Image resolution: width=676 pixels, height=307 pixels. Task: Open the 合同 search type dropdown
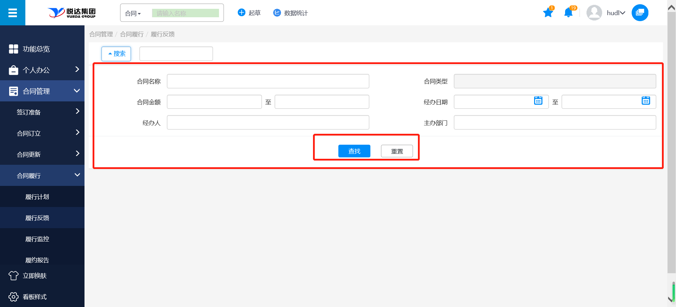coord(133,13)
